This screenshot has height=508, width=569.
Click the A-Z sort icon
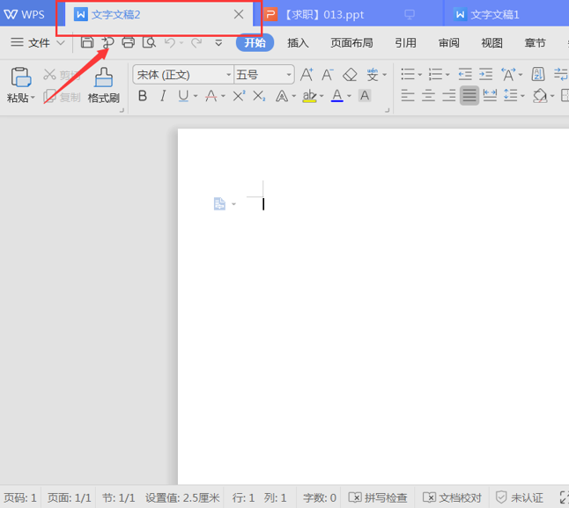(538, 74)
